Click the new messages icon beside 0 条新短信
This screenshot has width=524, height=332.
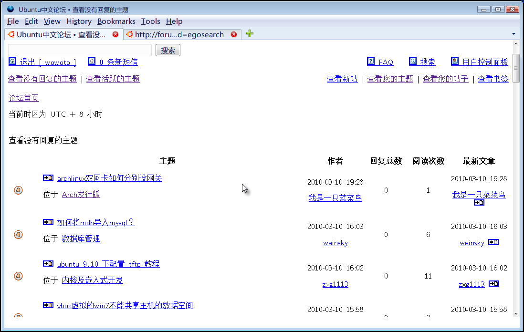[x=92, y=61]
